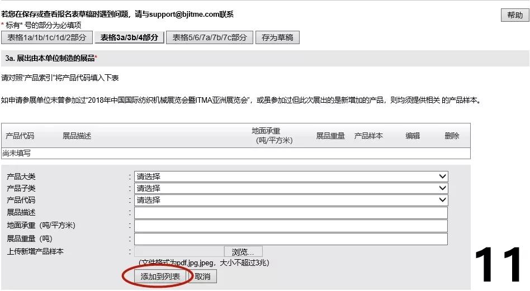The width and height of the screenshot is (530, 291).
Task: Open the 产品大类 dropdown
Action: [291, 176]
